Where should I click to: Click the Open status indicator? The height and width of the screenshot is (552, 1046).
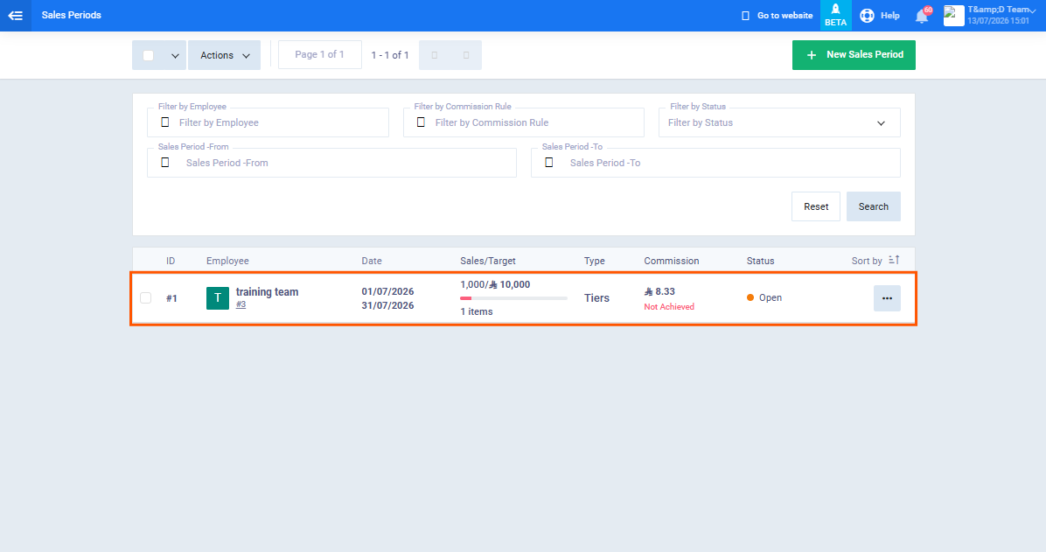coord(764,297)
